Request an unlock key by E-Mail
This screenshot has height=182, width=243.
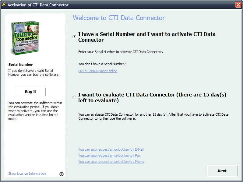click(111, 149)
